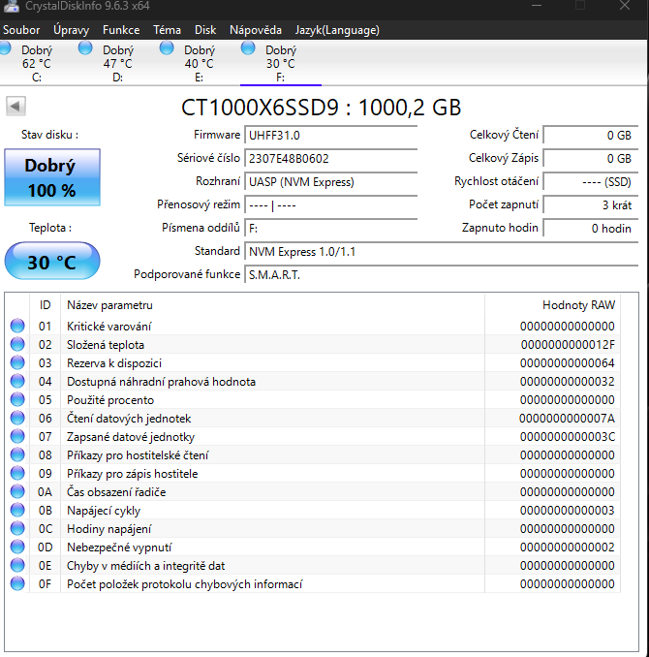The height and width of the screenshot is (657, 649).
Task: Click status icon for Použité procento row
Action: pyautogui.click(x=17, y=399)
